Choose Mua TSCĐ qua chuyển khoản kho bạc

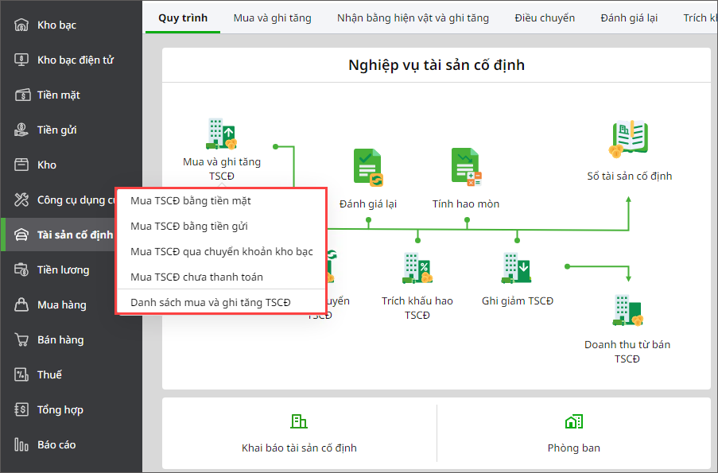point(221,251)
